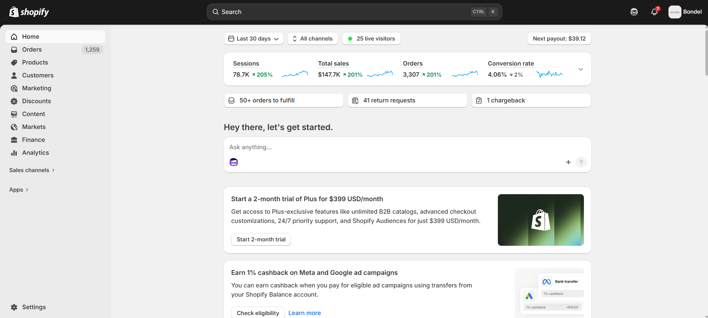
Task: Click the 1,259 orders count badge
Action: click(x=92, y=50)
